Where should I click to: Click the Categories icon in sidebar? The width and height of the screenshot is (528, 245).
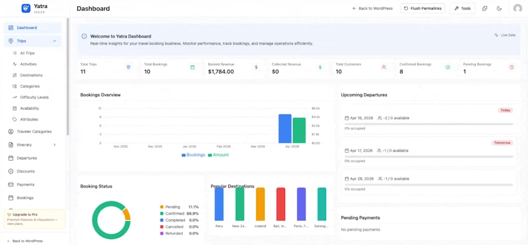coord(15,86)
